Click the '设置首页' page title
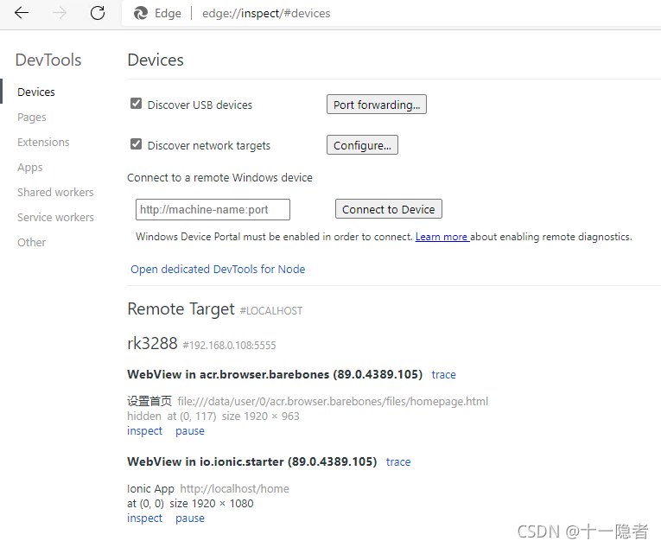This screenshot has height=547, width=661. tap(149, 401)
